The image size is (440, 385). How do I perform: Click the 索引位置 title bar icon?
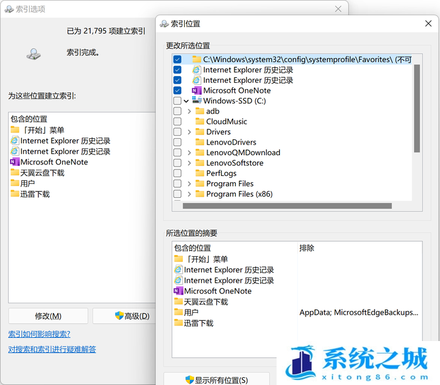[x=165, y=24]
